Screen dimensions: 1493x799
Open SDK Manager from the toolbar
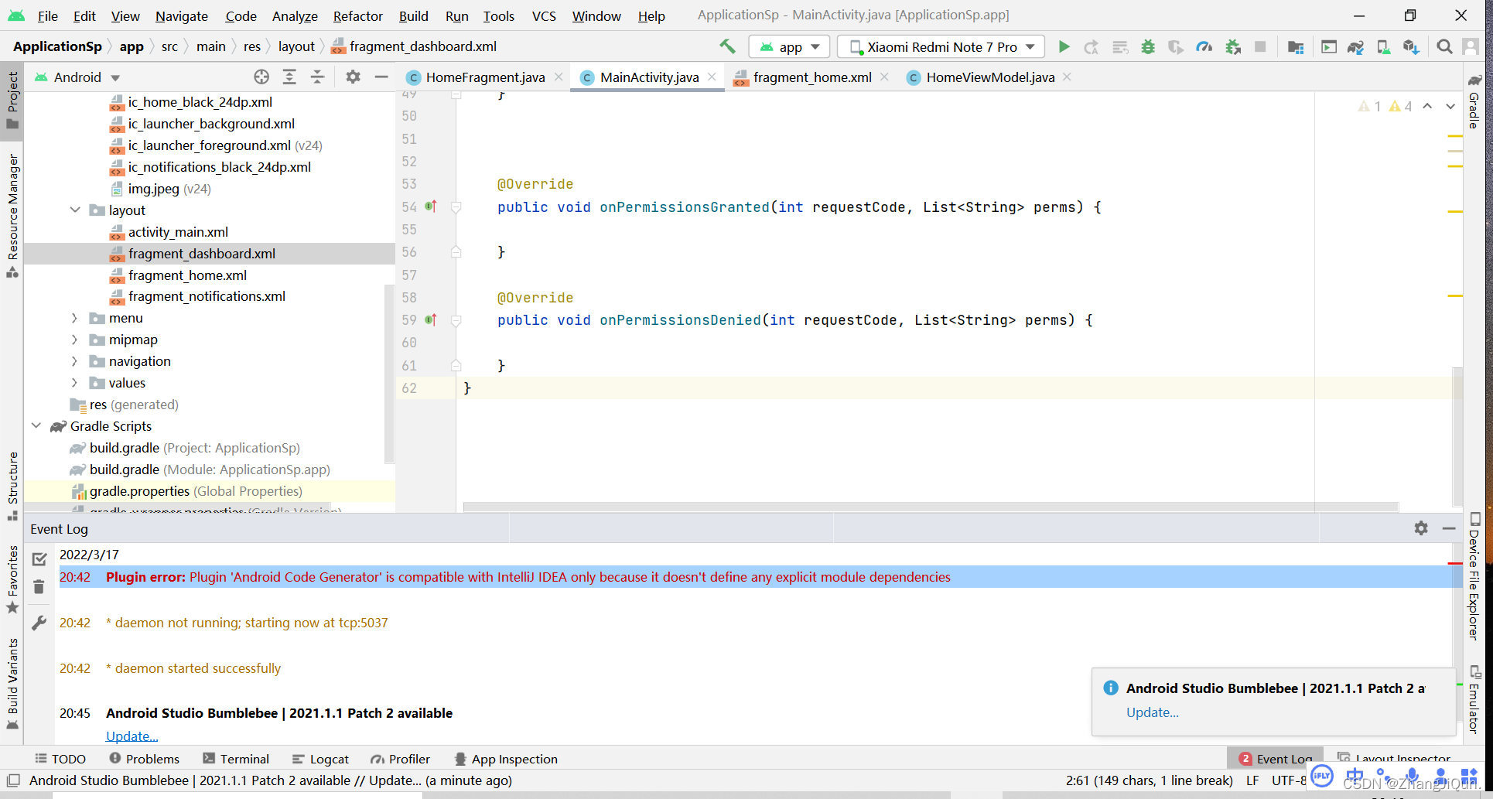tap(1411, 46)
